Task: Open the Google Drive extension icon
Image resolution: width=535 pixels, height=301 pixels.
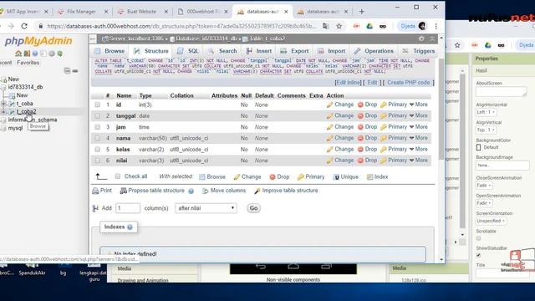Action: (x=369, y=26)
